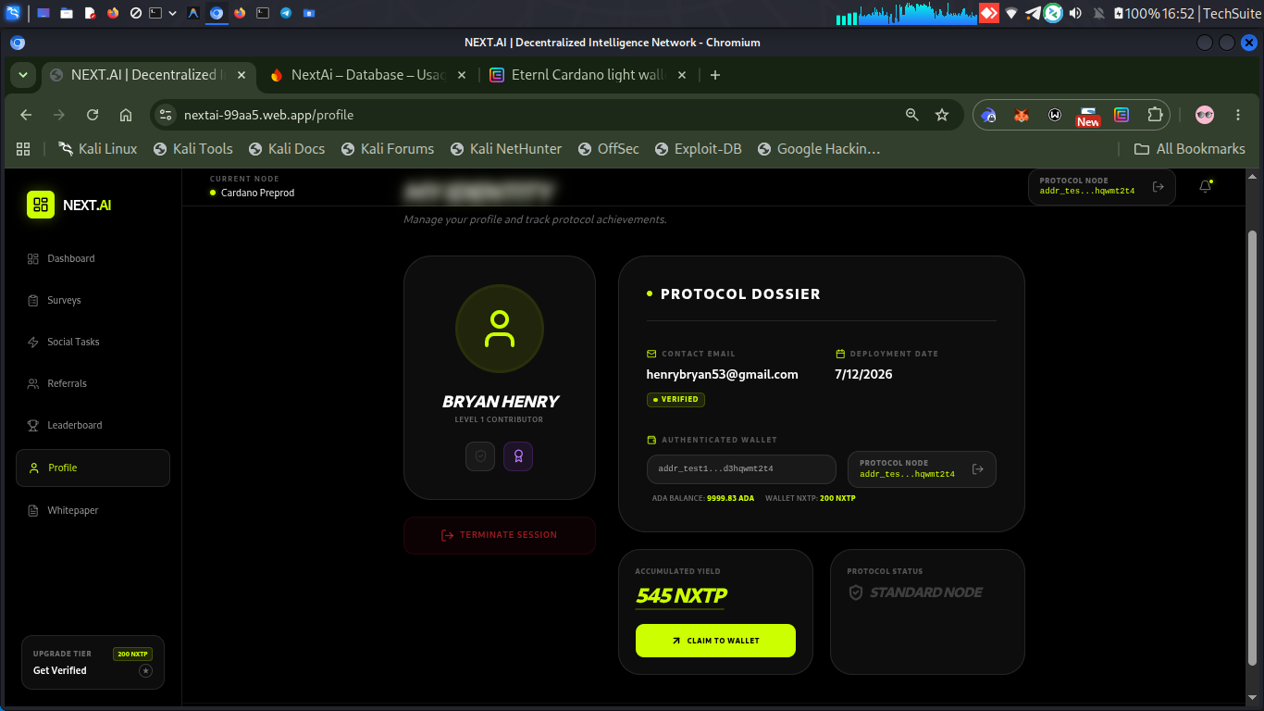Viewport: 1264px width, 711px height.
Task: Click the NEXT.AI logo in the sidebar
Action: 69,205
